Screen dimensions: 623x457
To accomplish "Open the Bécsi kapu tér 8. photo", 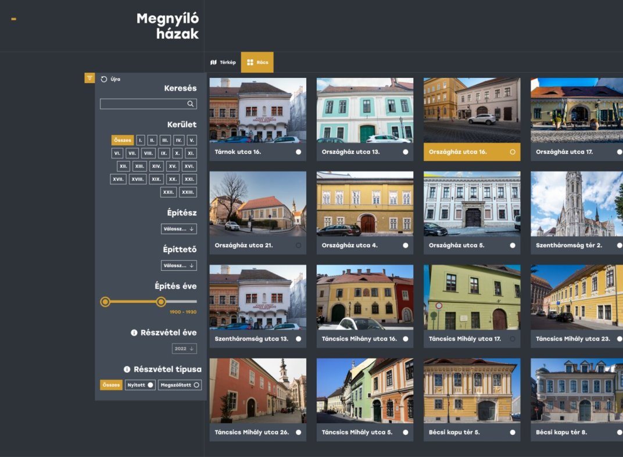I will pyautogui.click(x=577, y=391).
